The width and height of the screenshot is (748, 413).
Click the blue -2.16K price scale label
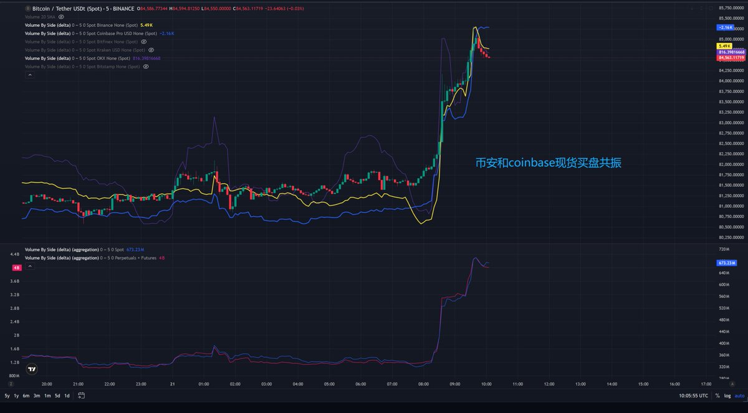725,28
